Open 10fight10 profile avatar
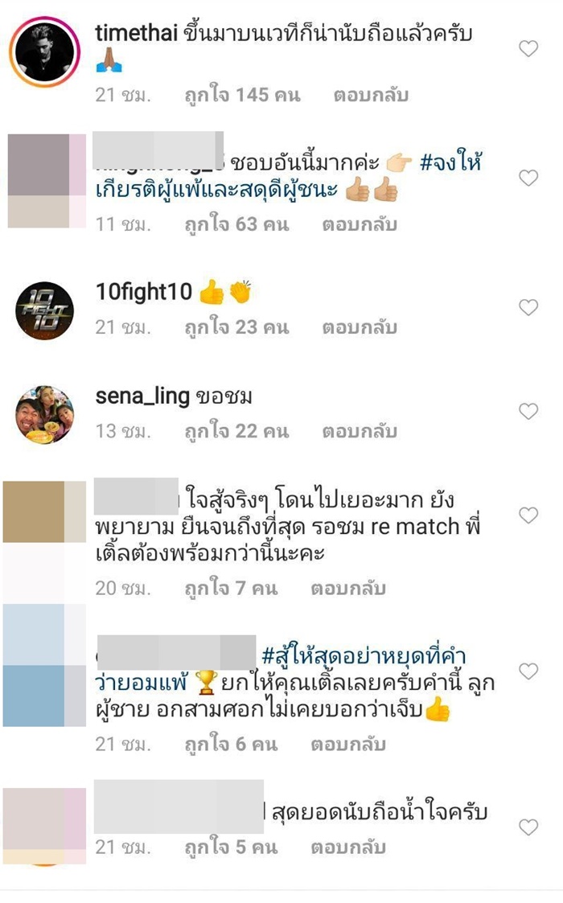This screenshot has height=903, width=563. (x=44, y=311)
